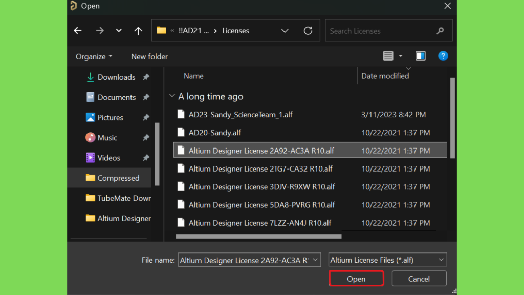Select Videos in the sidebar
524x295 pixels.
point(108,158)
